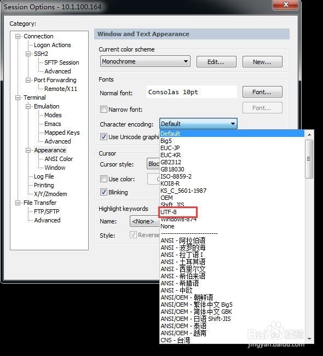Open X/Y/Zmodem category
The width and height of the screenshot is (323, 356).
point(50,194)
